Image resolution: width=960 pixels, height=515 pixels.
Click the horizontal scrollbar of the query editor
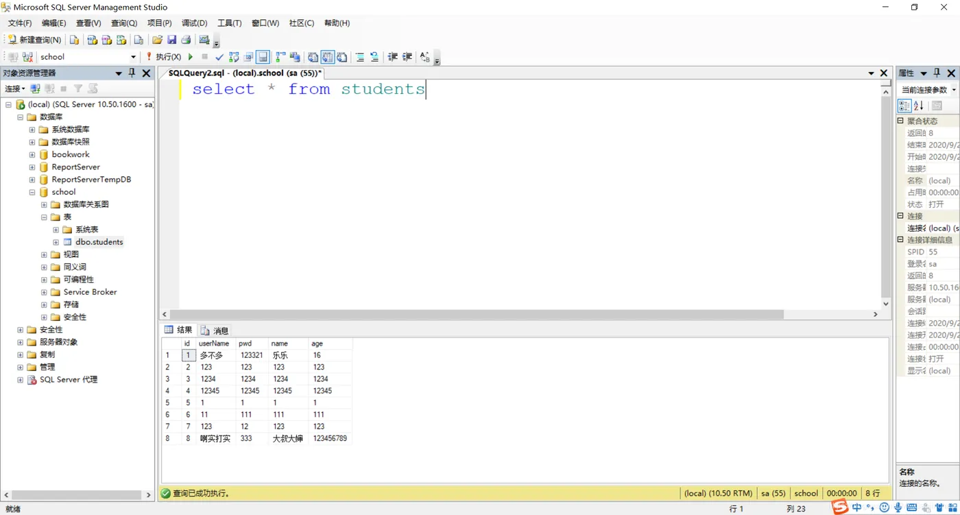[477, 314]
